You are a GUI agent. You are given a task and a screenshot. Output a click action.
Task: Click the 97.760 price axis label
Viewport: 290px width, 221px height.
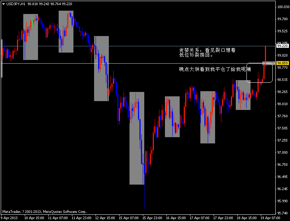point(282,116)
